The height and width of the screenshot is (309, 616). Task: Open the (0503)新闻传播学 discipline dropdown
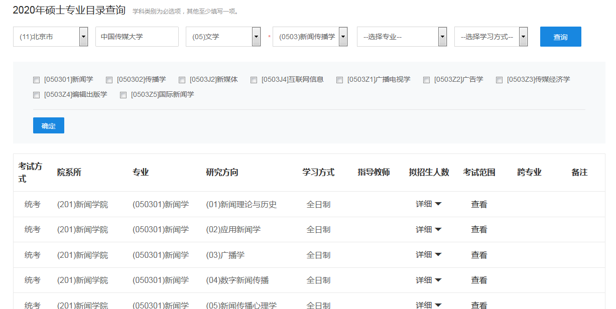(310, 37)
